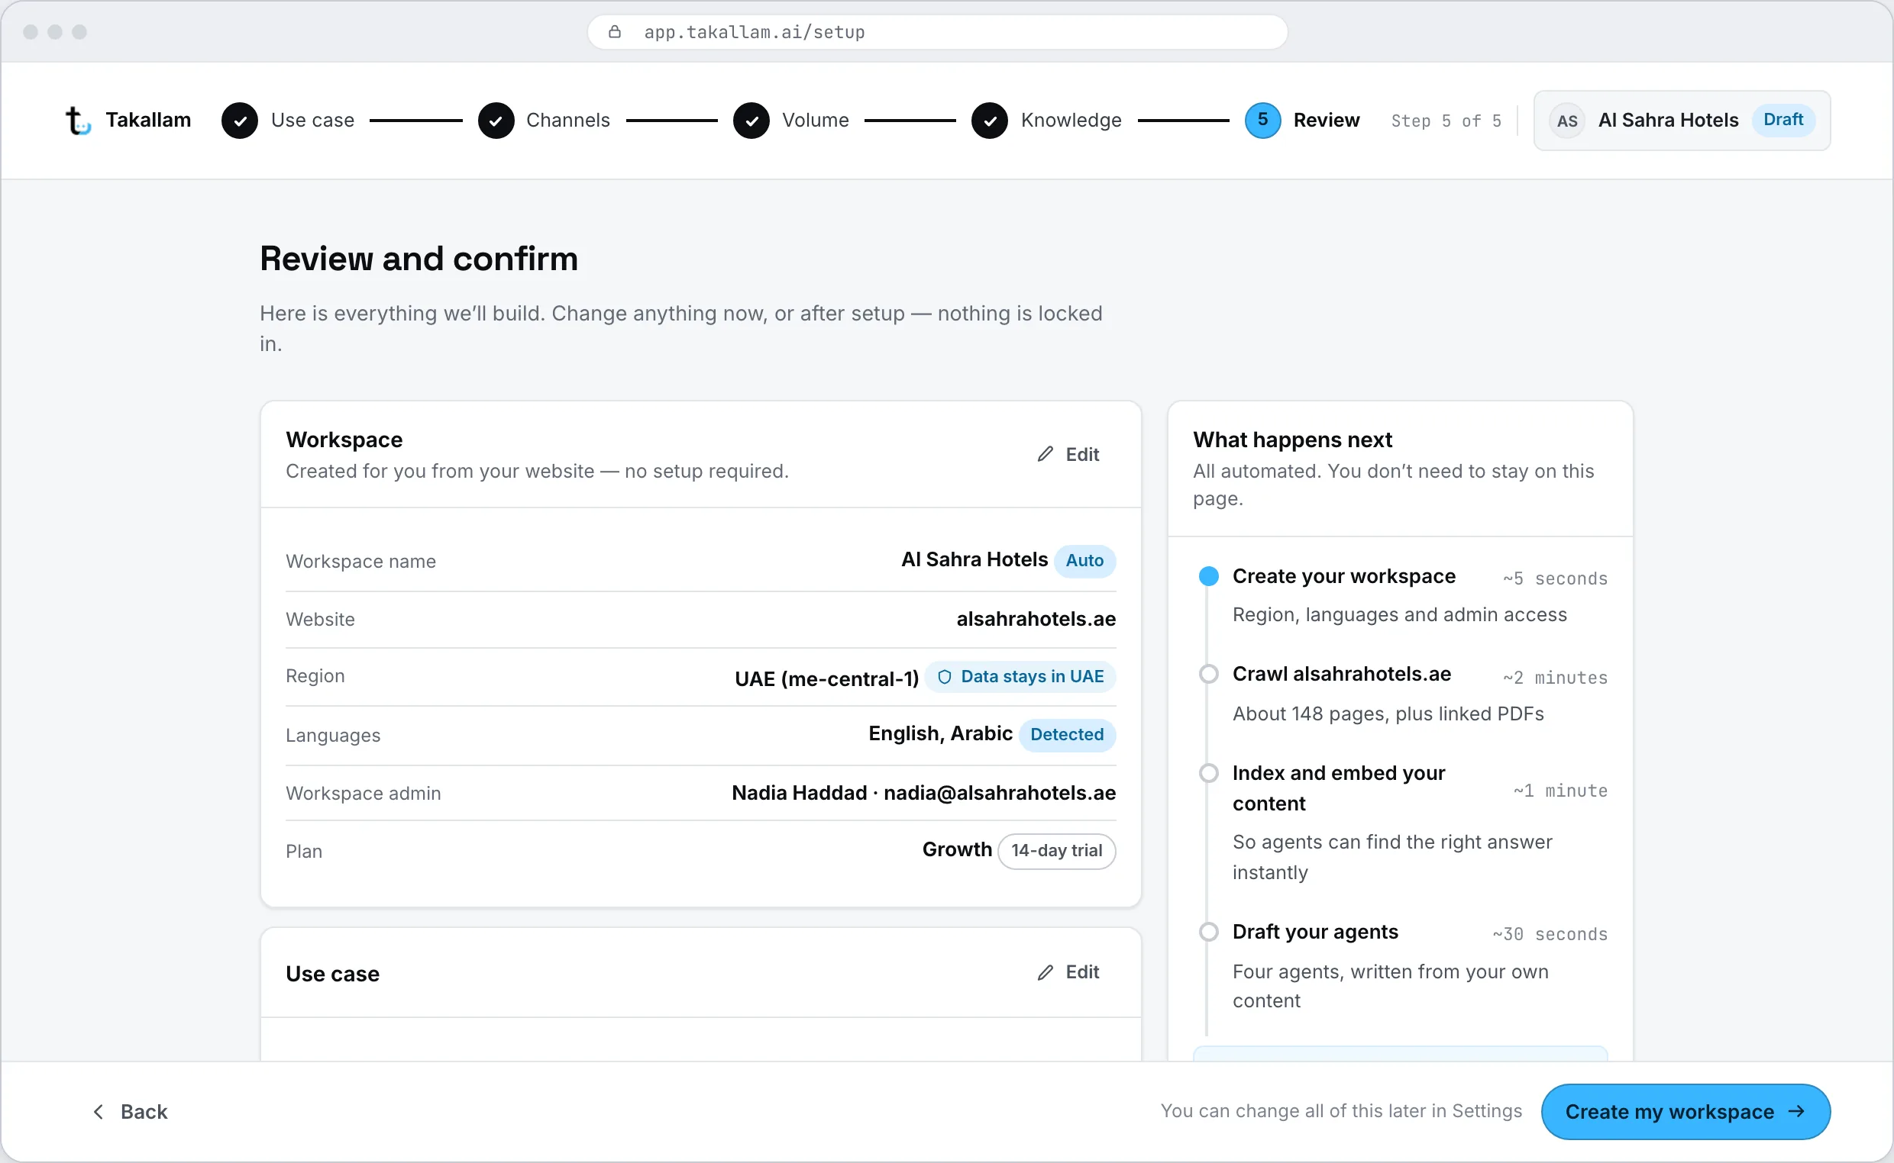Edit the Workspace section

tap(1068, 455)
